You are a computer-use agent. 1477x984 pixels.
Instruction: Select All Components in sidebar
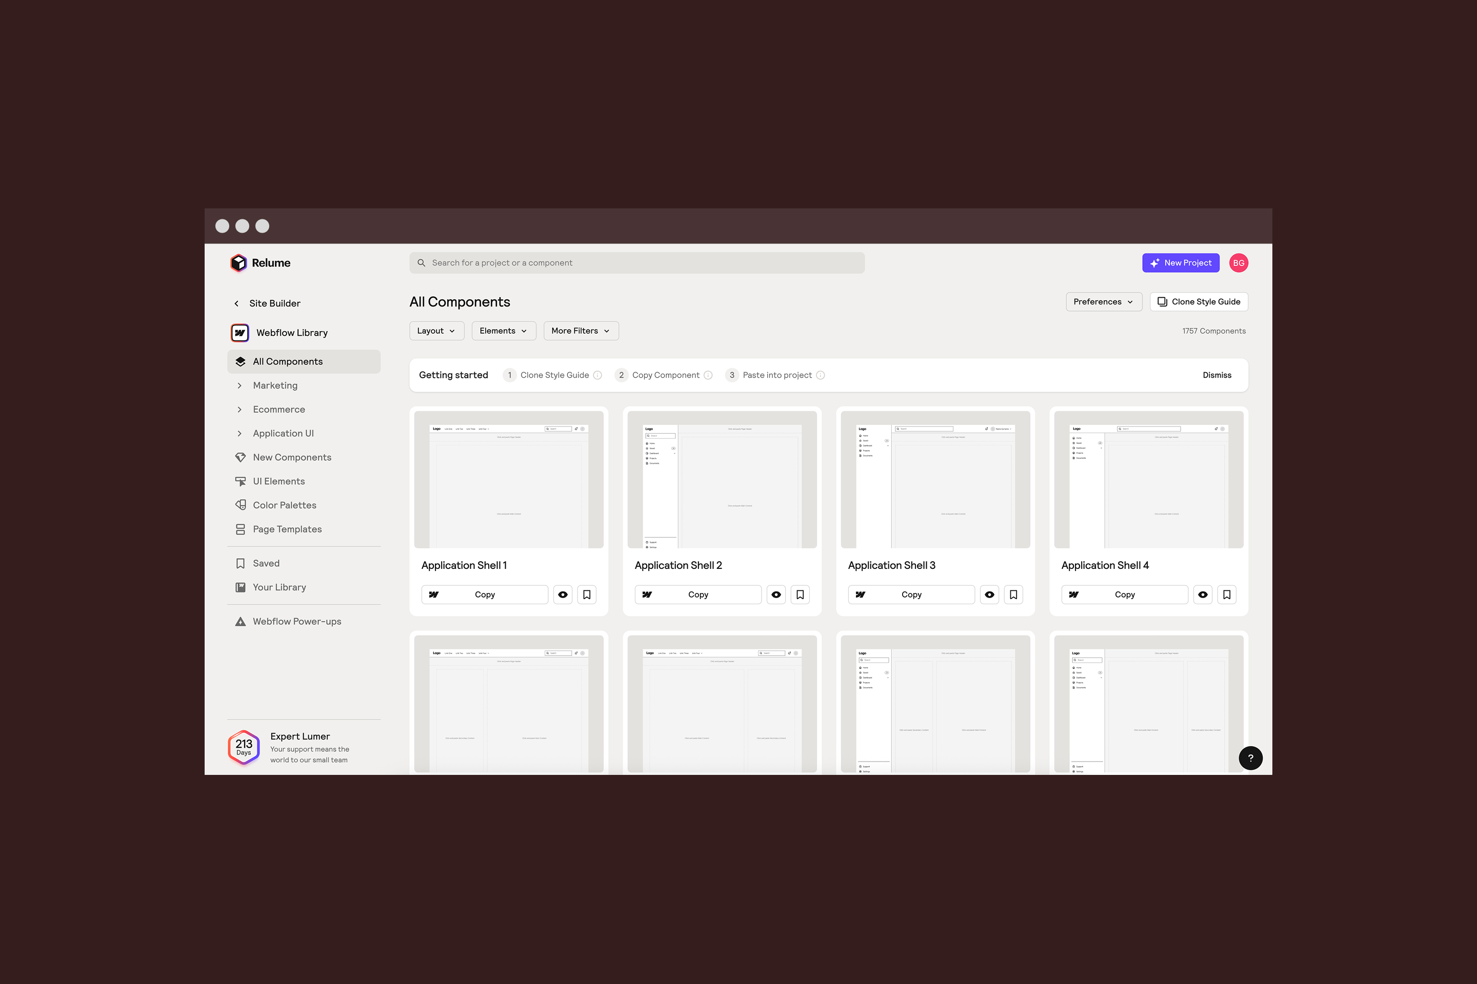coord(288,361)
